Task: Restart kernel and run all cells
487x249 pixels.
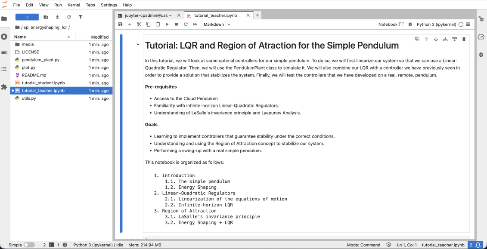Action: (x=195, y=25)
